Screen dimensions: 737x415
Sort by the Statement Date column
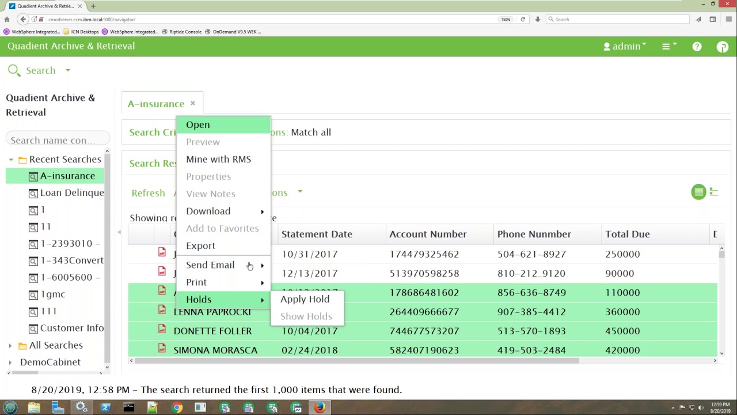(331, 234)
